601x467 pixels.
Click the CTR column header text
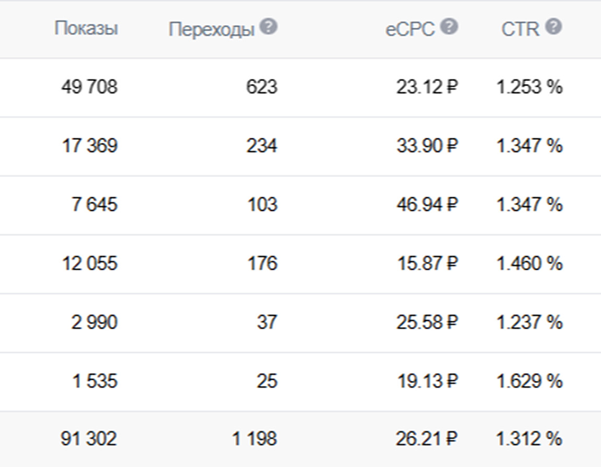520,30
